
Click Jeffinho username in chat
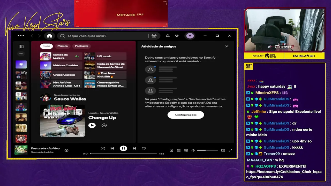(259, 112)
